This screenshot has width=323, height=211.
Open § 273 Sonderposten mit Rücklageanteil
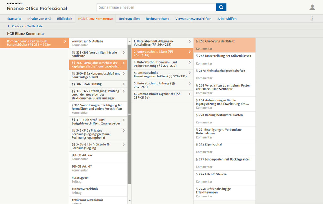click(225, 163)
